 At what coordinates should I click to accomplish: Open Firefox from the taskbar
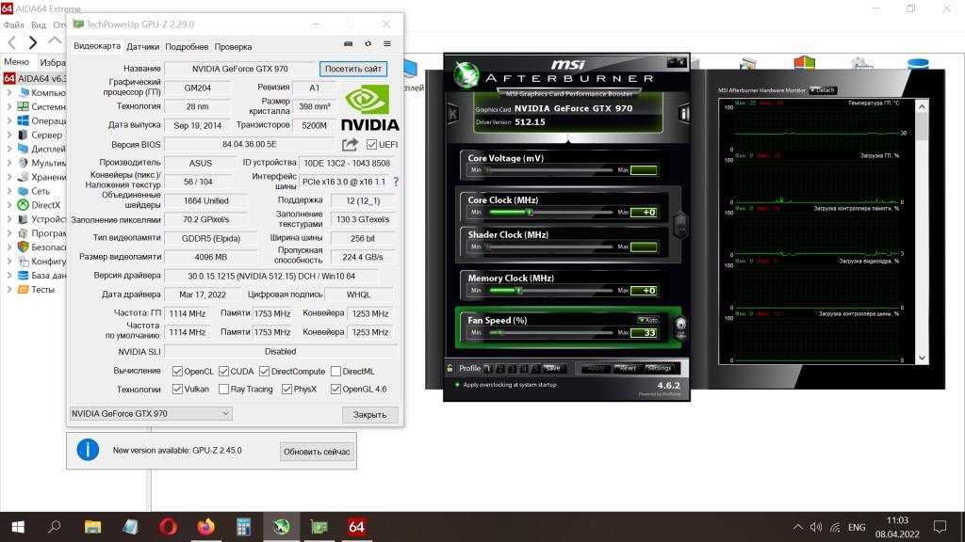[x=205, y=527]
